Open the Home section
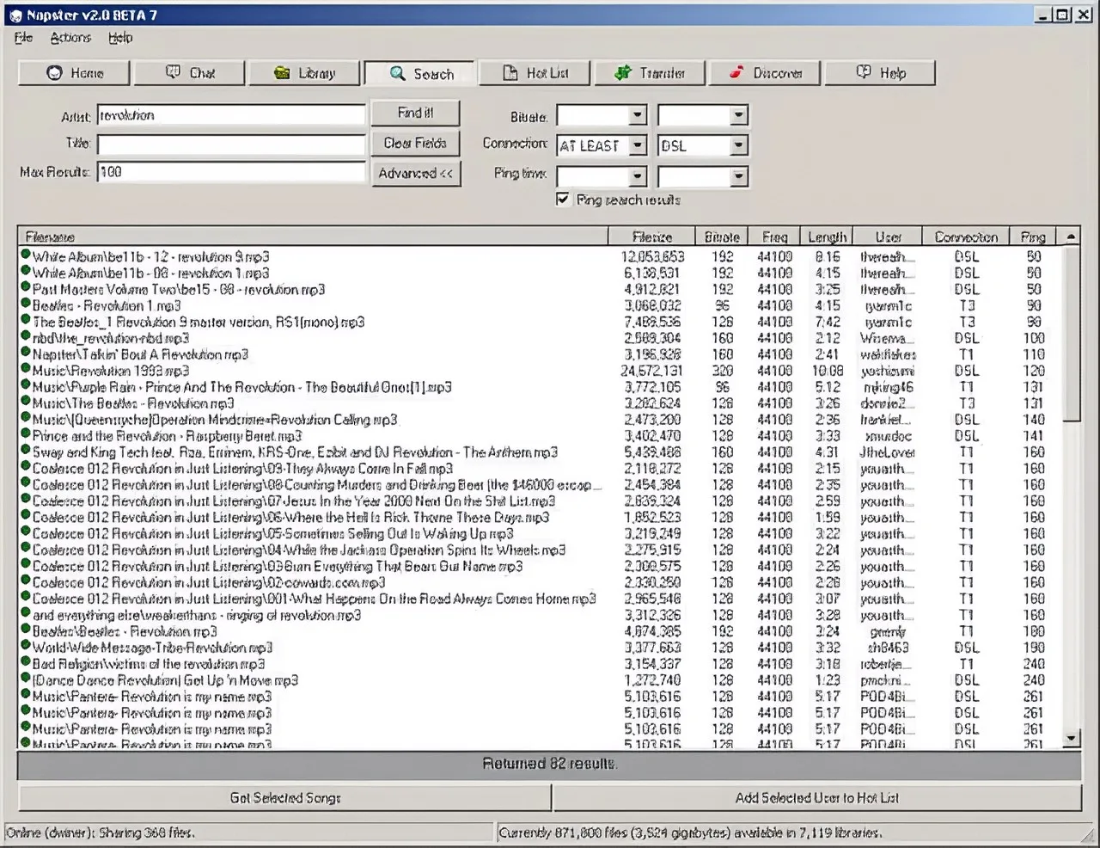The height and width of the screenshot is (848, 1100). point(73,73)
